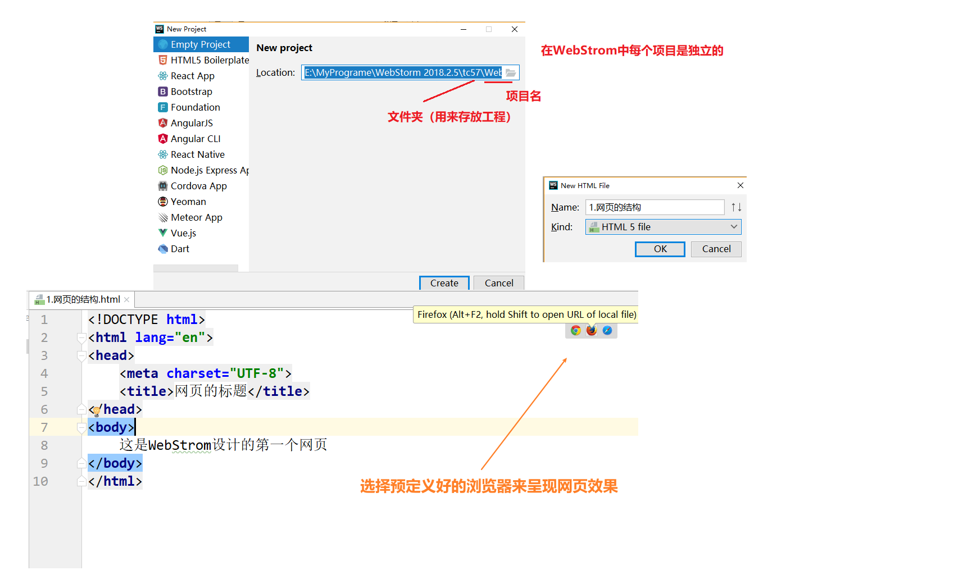Viewport: 954px width, 584px height.
Task: Toggle the closing head fold marker line 6
Action: point(81,409)
